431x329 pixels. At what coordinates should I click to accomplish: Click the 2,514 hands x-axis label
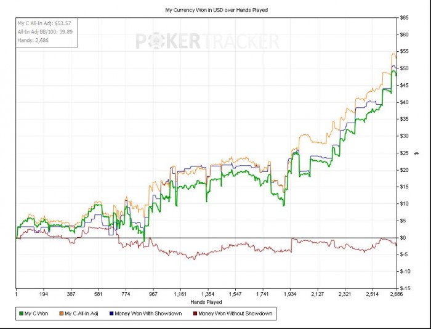pos(372,294)
